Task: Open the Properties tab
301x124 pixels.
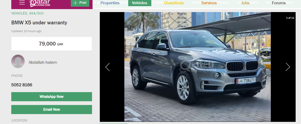Action: point(110,3)
